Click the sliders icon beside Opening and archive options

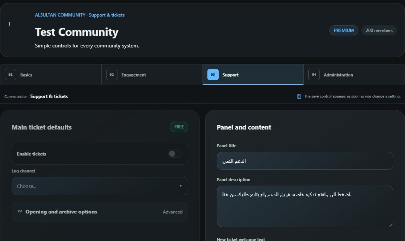pos(20,212)
